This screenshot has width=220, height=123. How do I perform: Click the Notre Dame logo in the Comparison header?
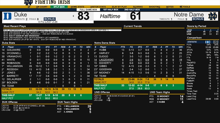point(216,42)
